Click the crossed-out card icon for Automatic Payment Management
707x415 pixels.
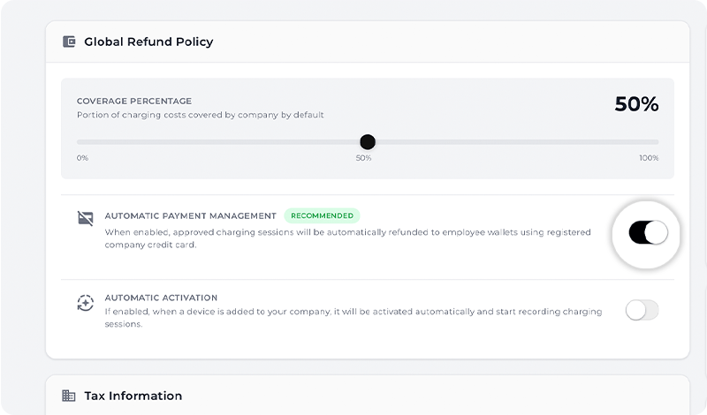coord(85,219)
